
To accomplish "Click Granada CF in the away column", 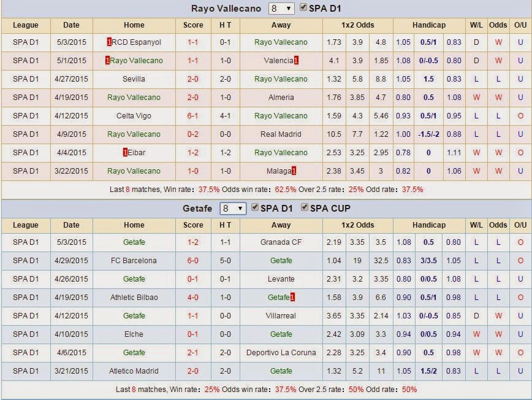I will [281, 242].
